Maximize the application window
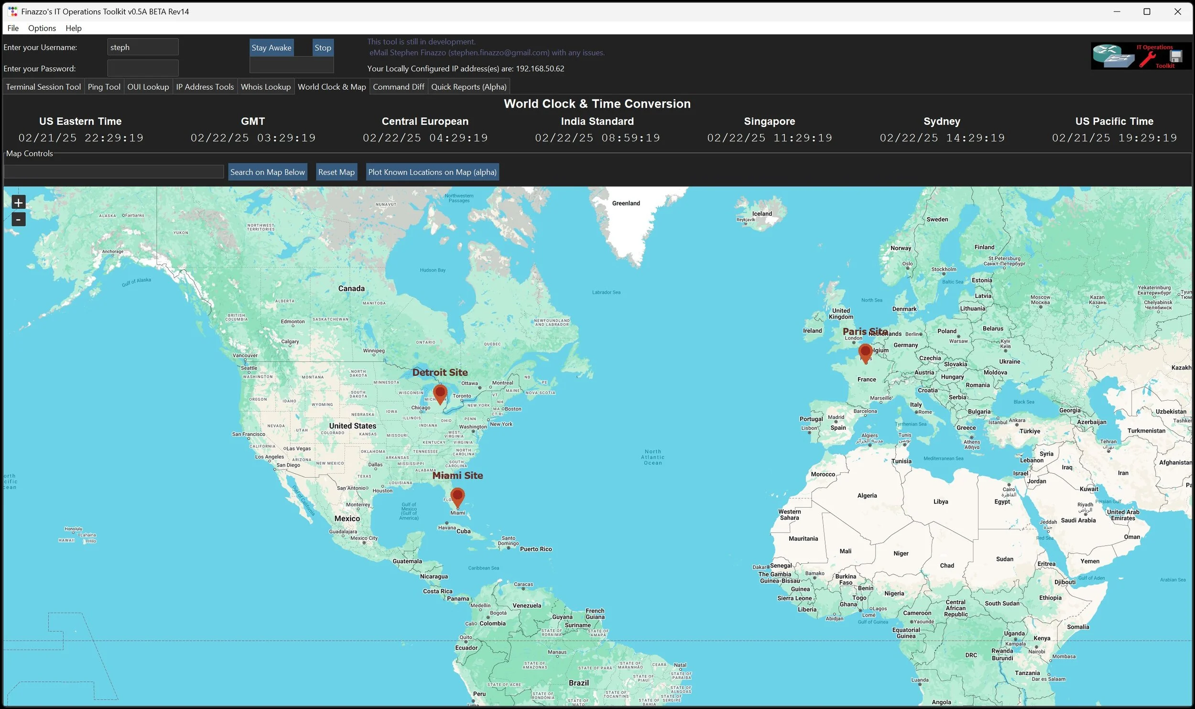Screen dimensions: 1195x709 click(1147, 11)
